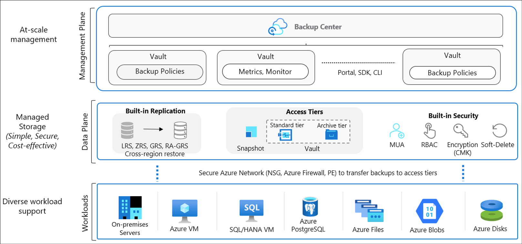Image resolution: width=522 pixels, height=244 pixels.
Task: Click the Archive tier label
Action: [332, 126]
